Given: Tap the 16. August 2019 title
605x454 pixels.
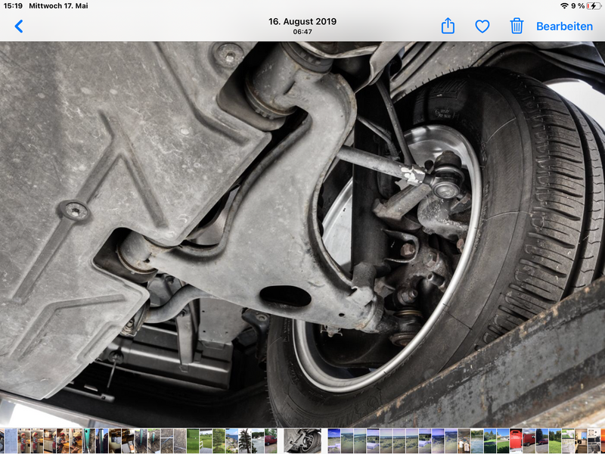Looking at the screenshot, I should click(x=302, y=21).
